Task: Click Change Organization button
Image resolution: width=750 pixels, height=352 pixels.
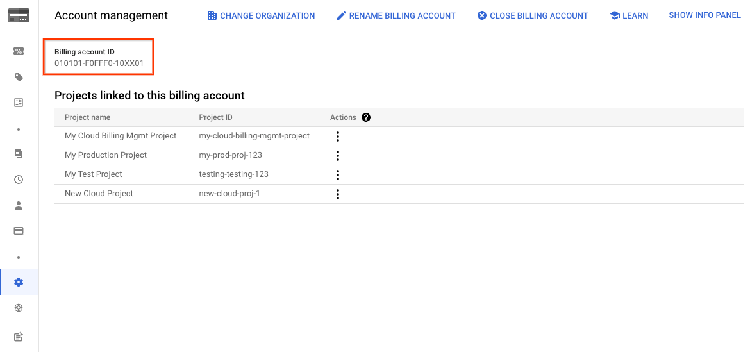Action: point(261,15)
